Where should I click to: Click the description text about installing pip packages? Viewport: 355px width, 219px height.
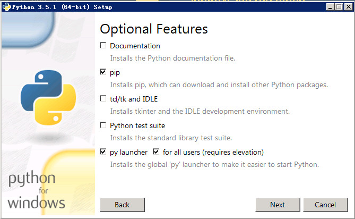[219, 85]
